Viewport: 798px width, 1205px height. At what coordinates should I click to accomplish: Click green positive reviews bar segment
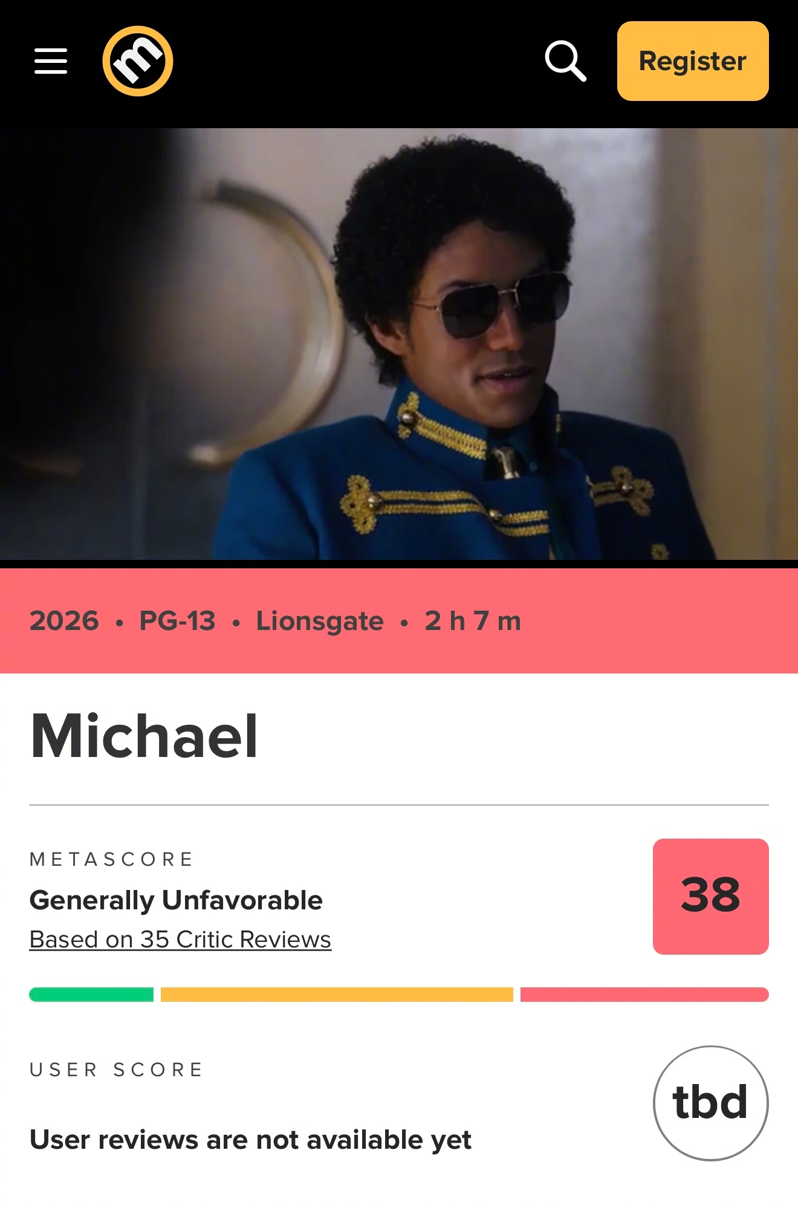(x=91, y=994)
